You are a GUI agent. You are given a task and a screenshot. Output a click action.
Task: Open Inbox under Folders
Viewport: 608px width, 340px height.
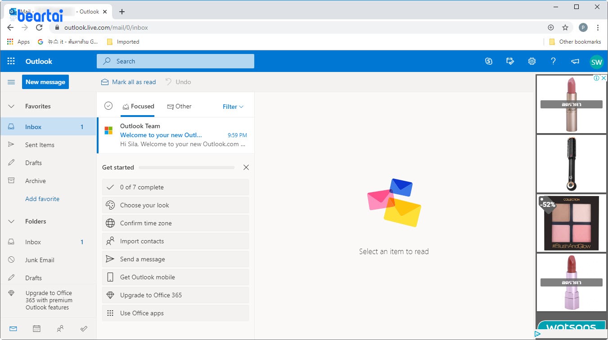tap(48, 242)
